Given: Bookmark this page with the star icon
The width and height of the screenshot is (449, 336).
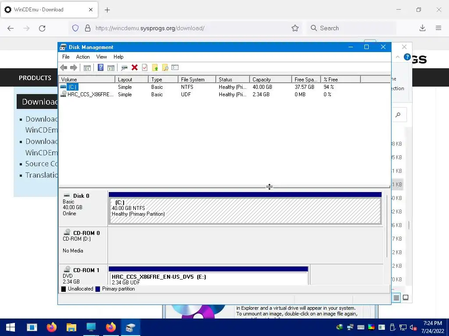Looking at the screenshot, I should pos(295,28).
